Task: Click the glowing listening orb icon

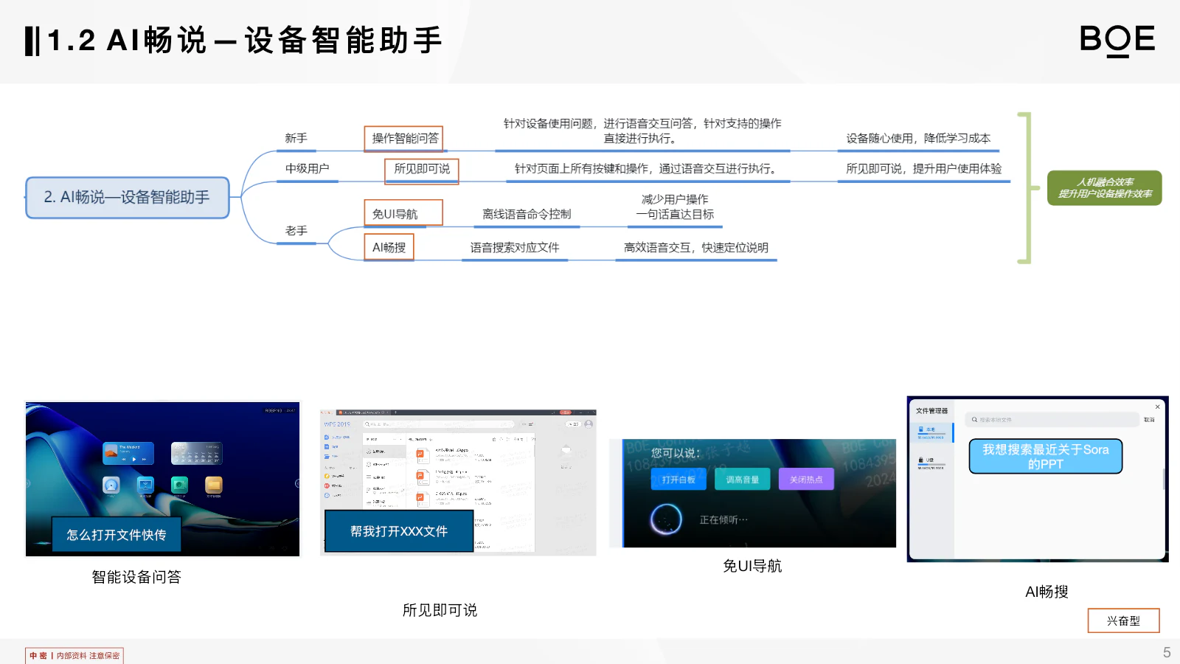Action: (x=666, y=519)
